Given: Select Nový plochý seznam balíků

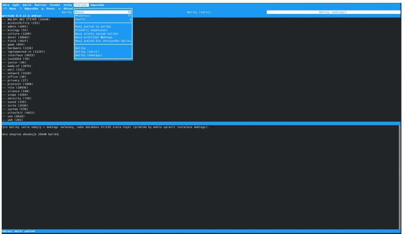Looking at the screenshot, I should click(x=103, y=34).
